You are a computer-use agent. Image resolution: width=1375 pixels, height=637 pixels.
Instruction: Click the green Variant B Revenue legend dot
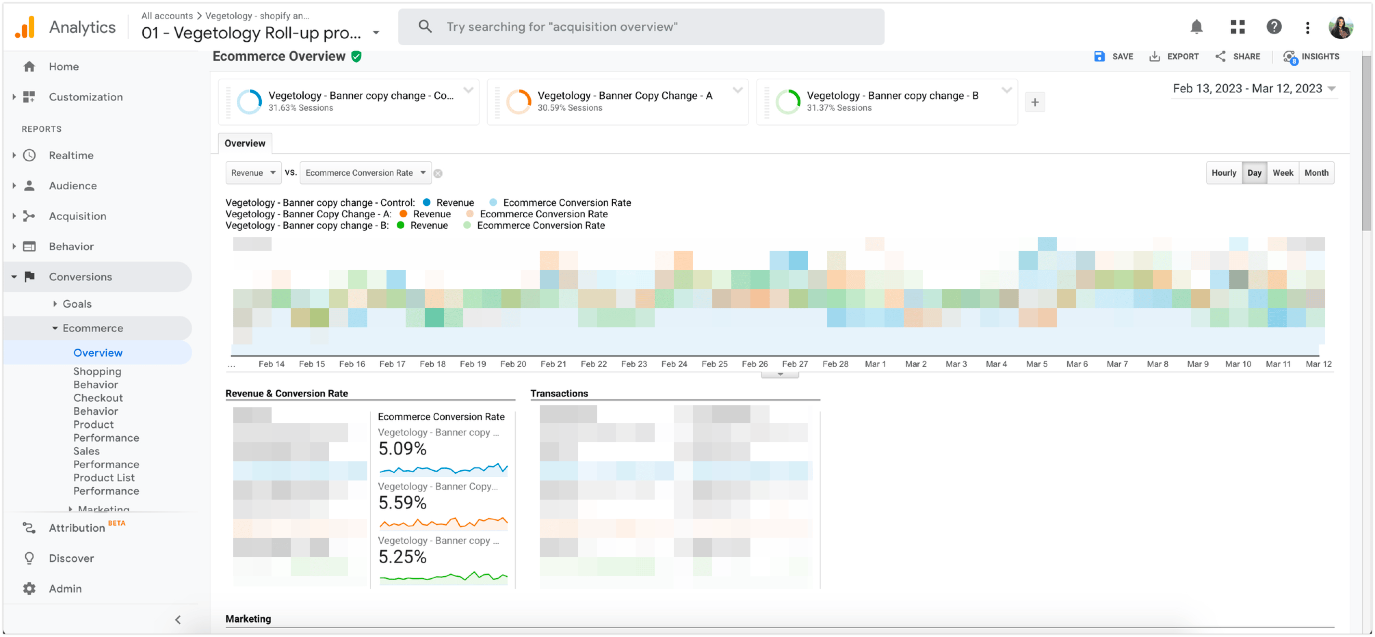tap(400, 225)
